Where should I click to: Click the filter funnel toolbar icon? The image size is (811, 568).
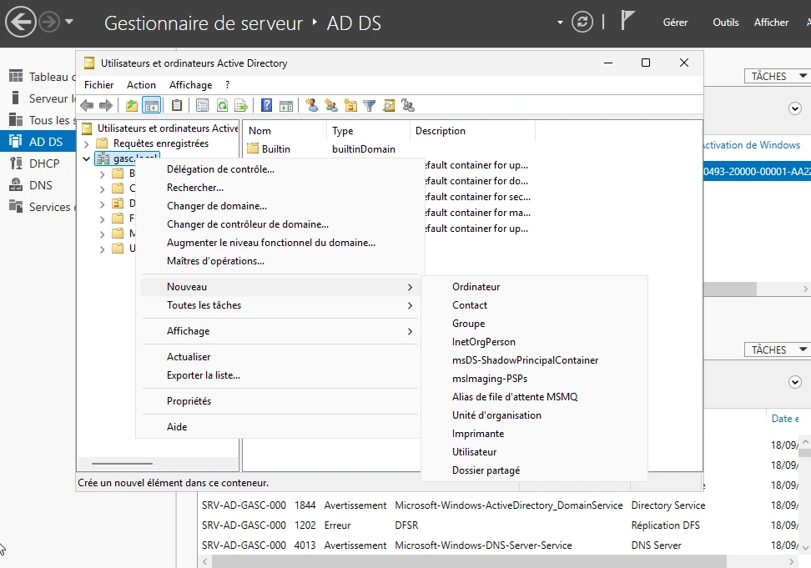(370, 106)
